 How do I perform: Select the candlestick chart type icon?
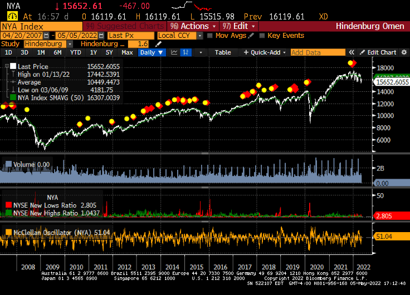click(x=186, y=52)
